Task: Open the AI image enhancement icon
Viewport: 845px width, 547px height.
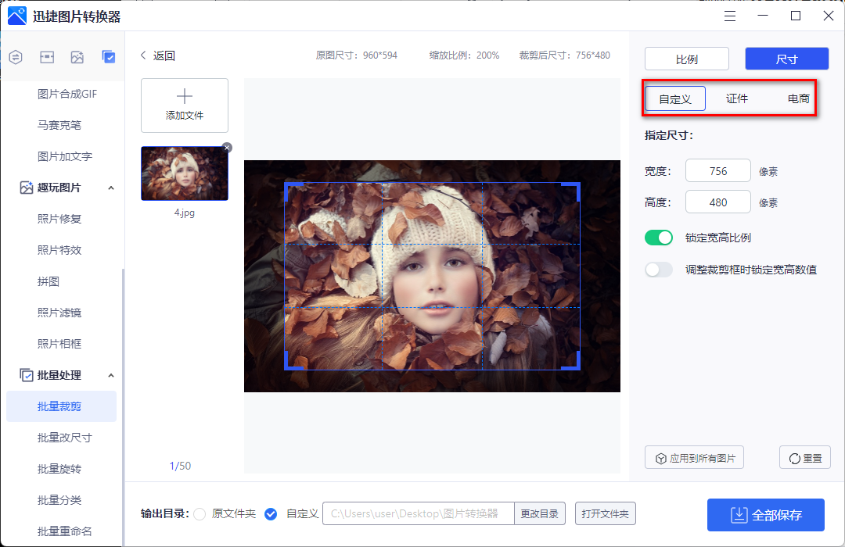Action: pyautogui.click(x=77, y=57)
